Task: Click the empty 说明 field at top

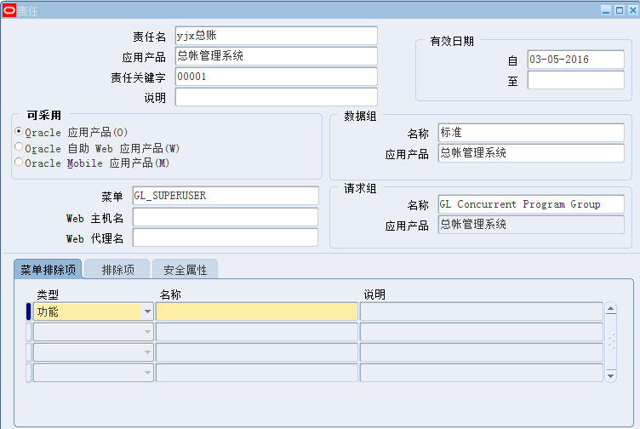Action: pyautogui.click(x=277, y=97)
